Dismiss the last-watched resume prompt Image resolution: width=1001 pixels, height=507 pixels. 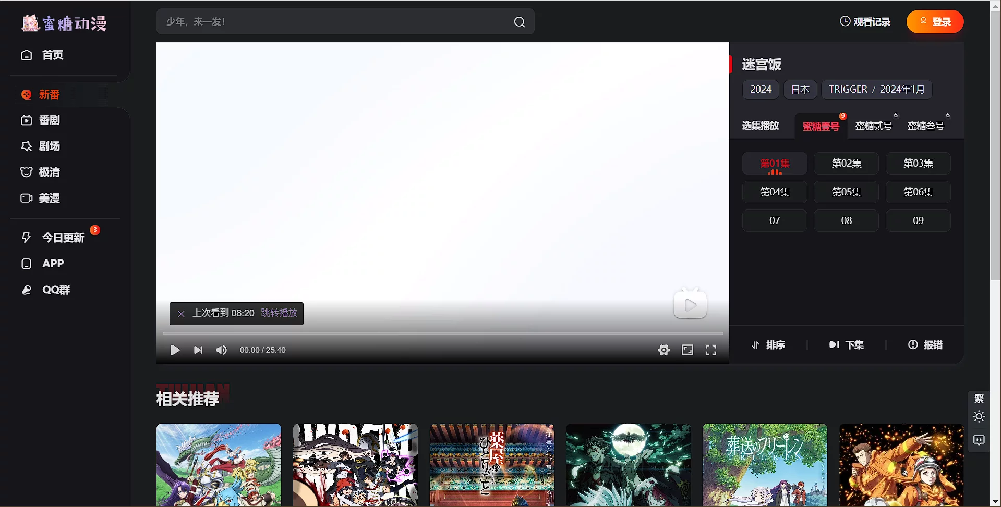[x=181, y=314]
